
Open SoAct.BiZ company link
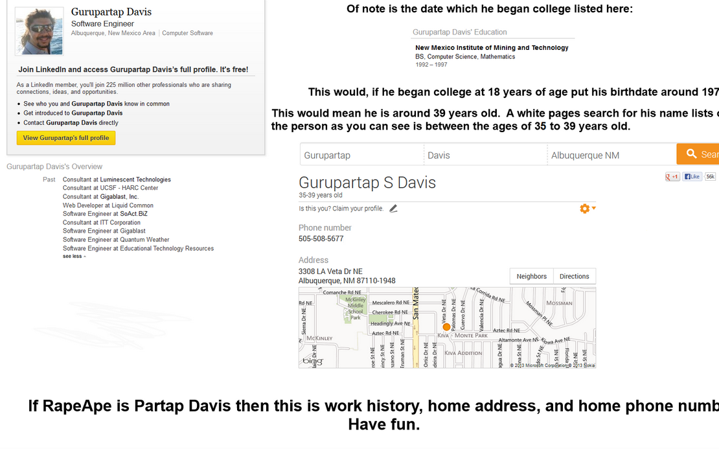[x=133, y=214]
